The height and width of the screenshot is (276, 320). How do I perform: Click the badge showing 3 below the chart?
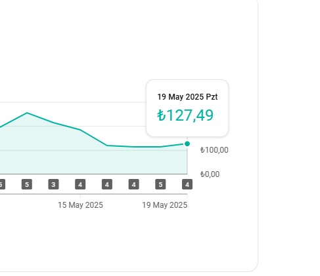click(53, 184)
